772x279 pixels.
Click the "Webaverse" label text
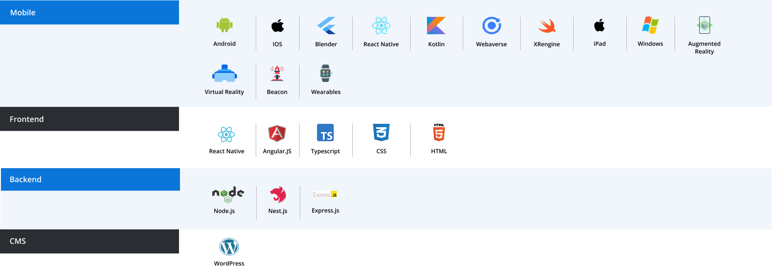click(492, 44)
